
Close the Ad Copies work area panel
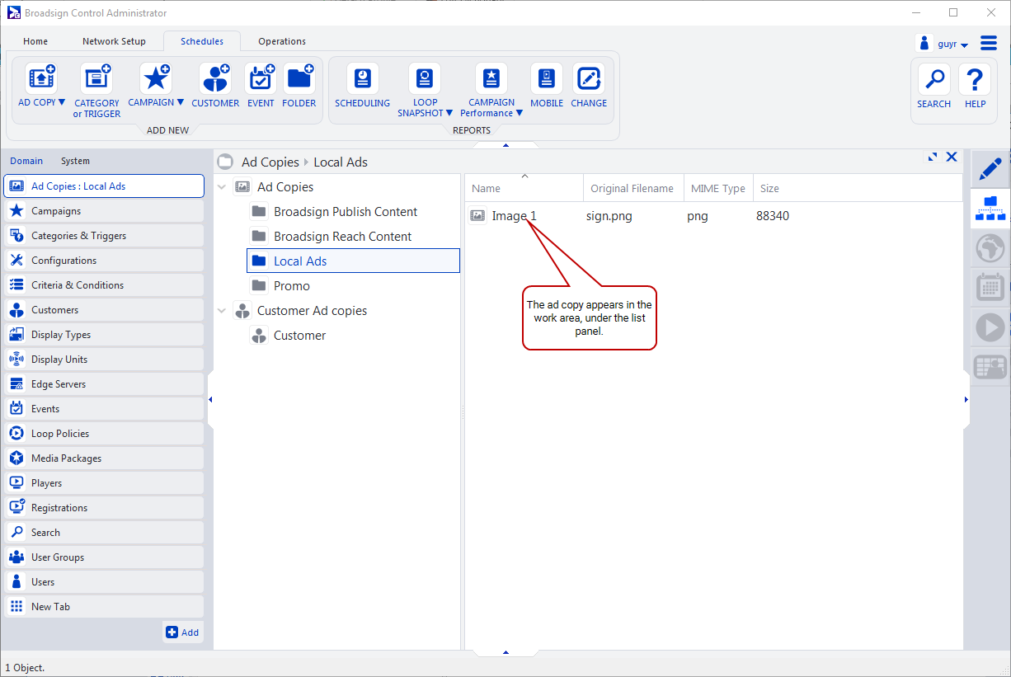[952, 157]
